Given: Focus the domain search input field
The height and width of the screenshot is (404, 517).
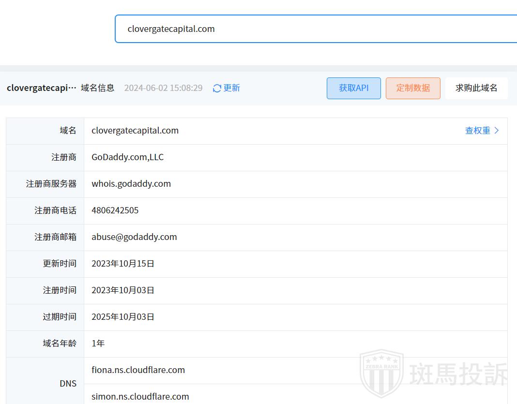Looking at the screenshot, I should [x=315, y=29].
